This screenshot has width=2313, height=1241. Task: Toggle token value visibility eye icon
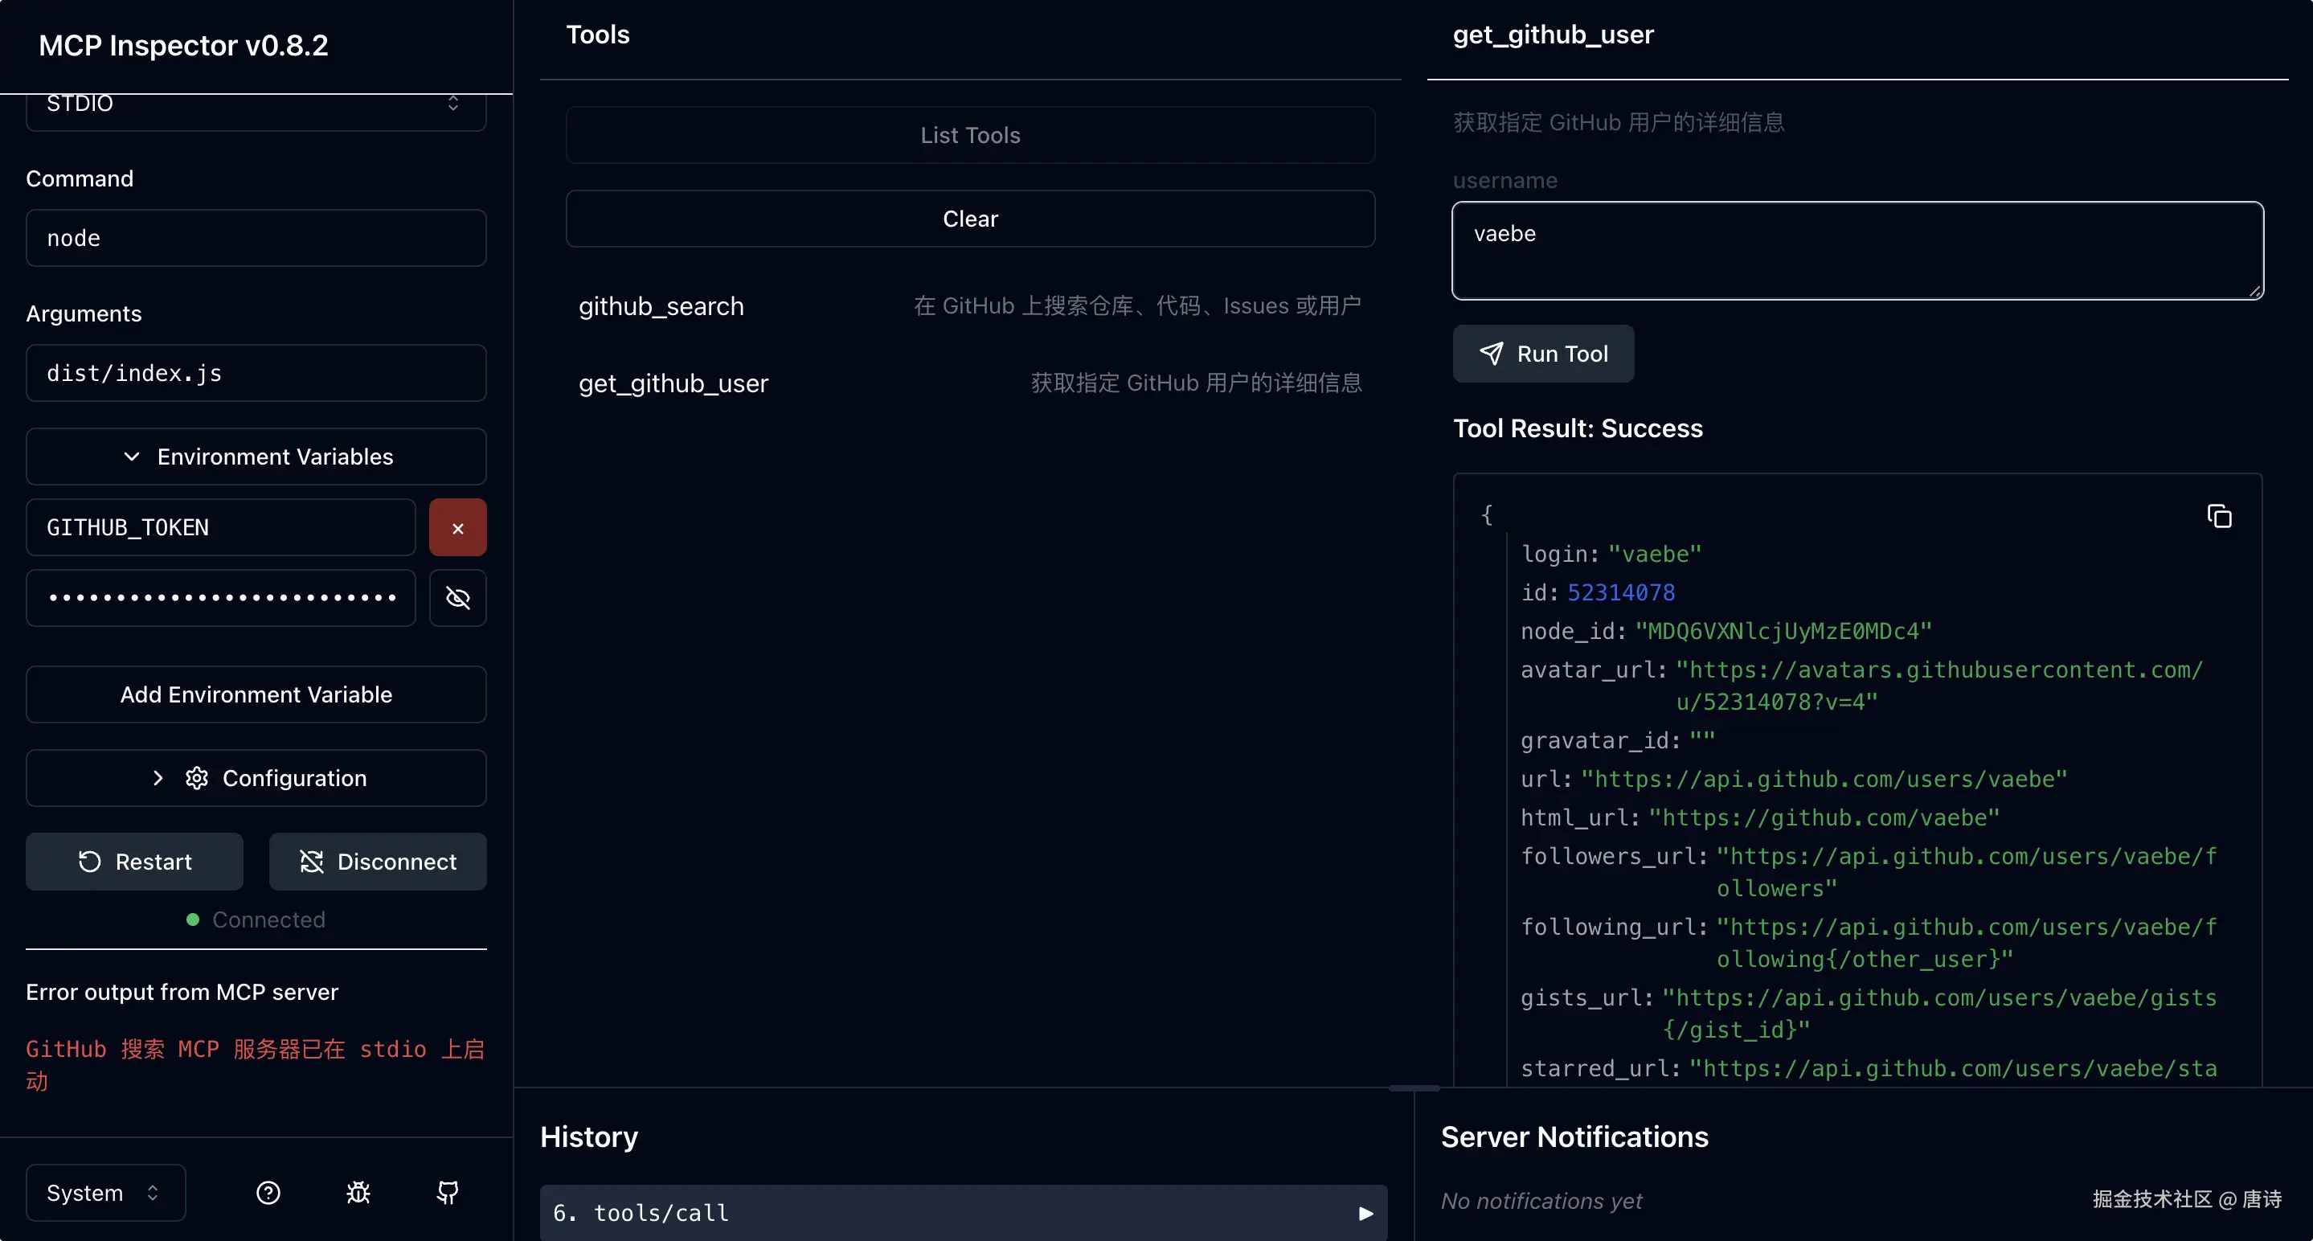click(x=457, y=598)
